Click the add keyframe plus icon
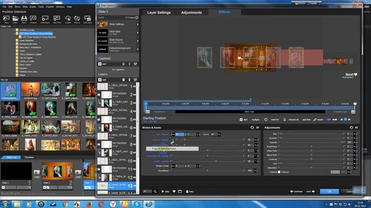The width and height of the screenshot is (371, 208). point(241,120)
